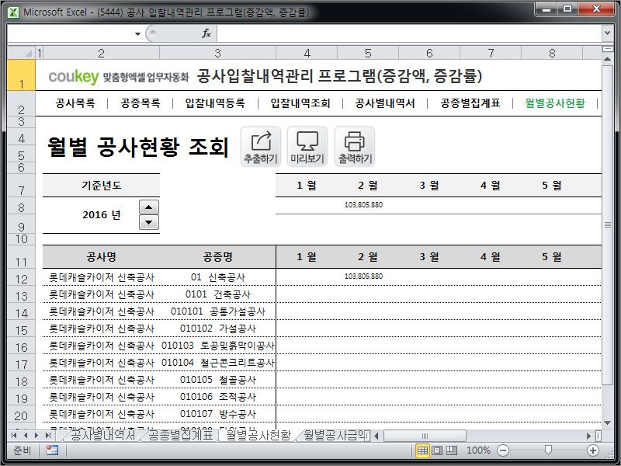Click the Excel application icon in title bar

(13, 12)
